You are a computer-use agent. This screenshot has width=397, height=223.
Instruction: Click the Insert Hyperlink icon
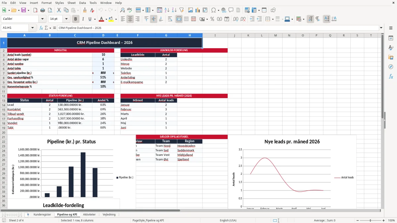pyautogui.click(x=224, y=10)
